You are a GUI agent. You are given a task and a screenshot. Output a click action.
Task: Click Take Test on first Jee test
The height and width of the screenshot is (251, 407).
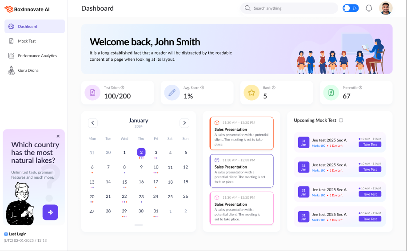pos(370,145)
